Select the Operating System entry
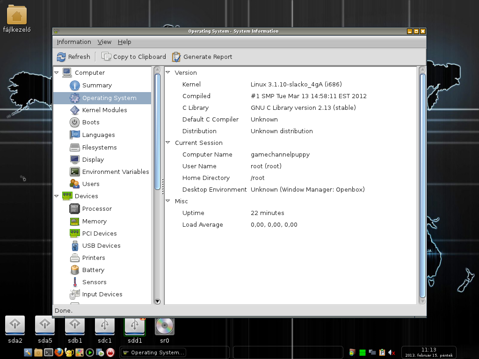The width and height of the screenshot is (479, 359). 102,98
